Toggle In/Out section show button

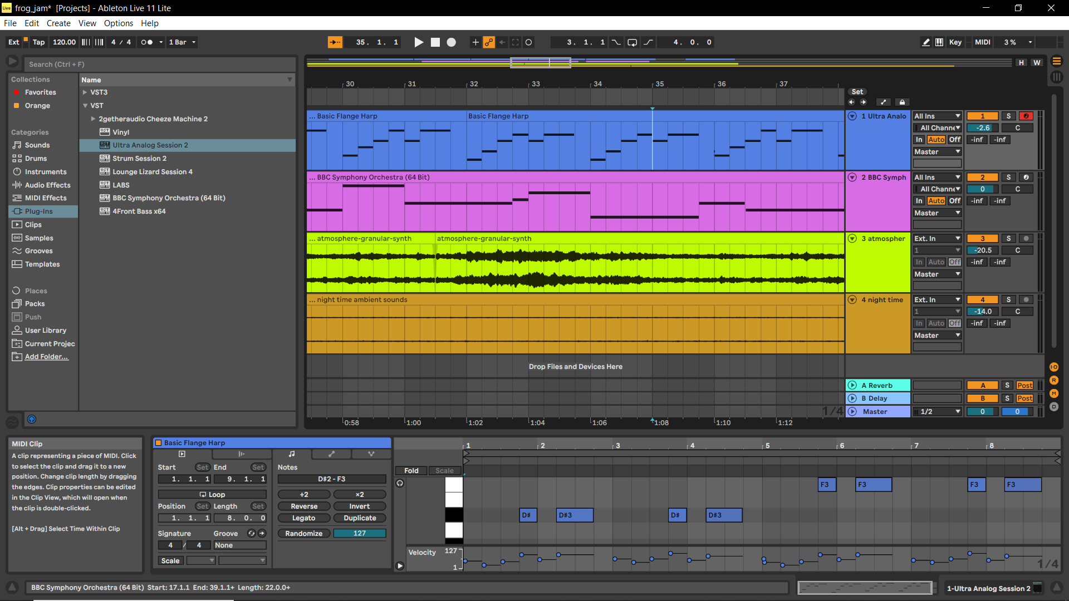point(1053,367)
